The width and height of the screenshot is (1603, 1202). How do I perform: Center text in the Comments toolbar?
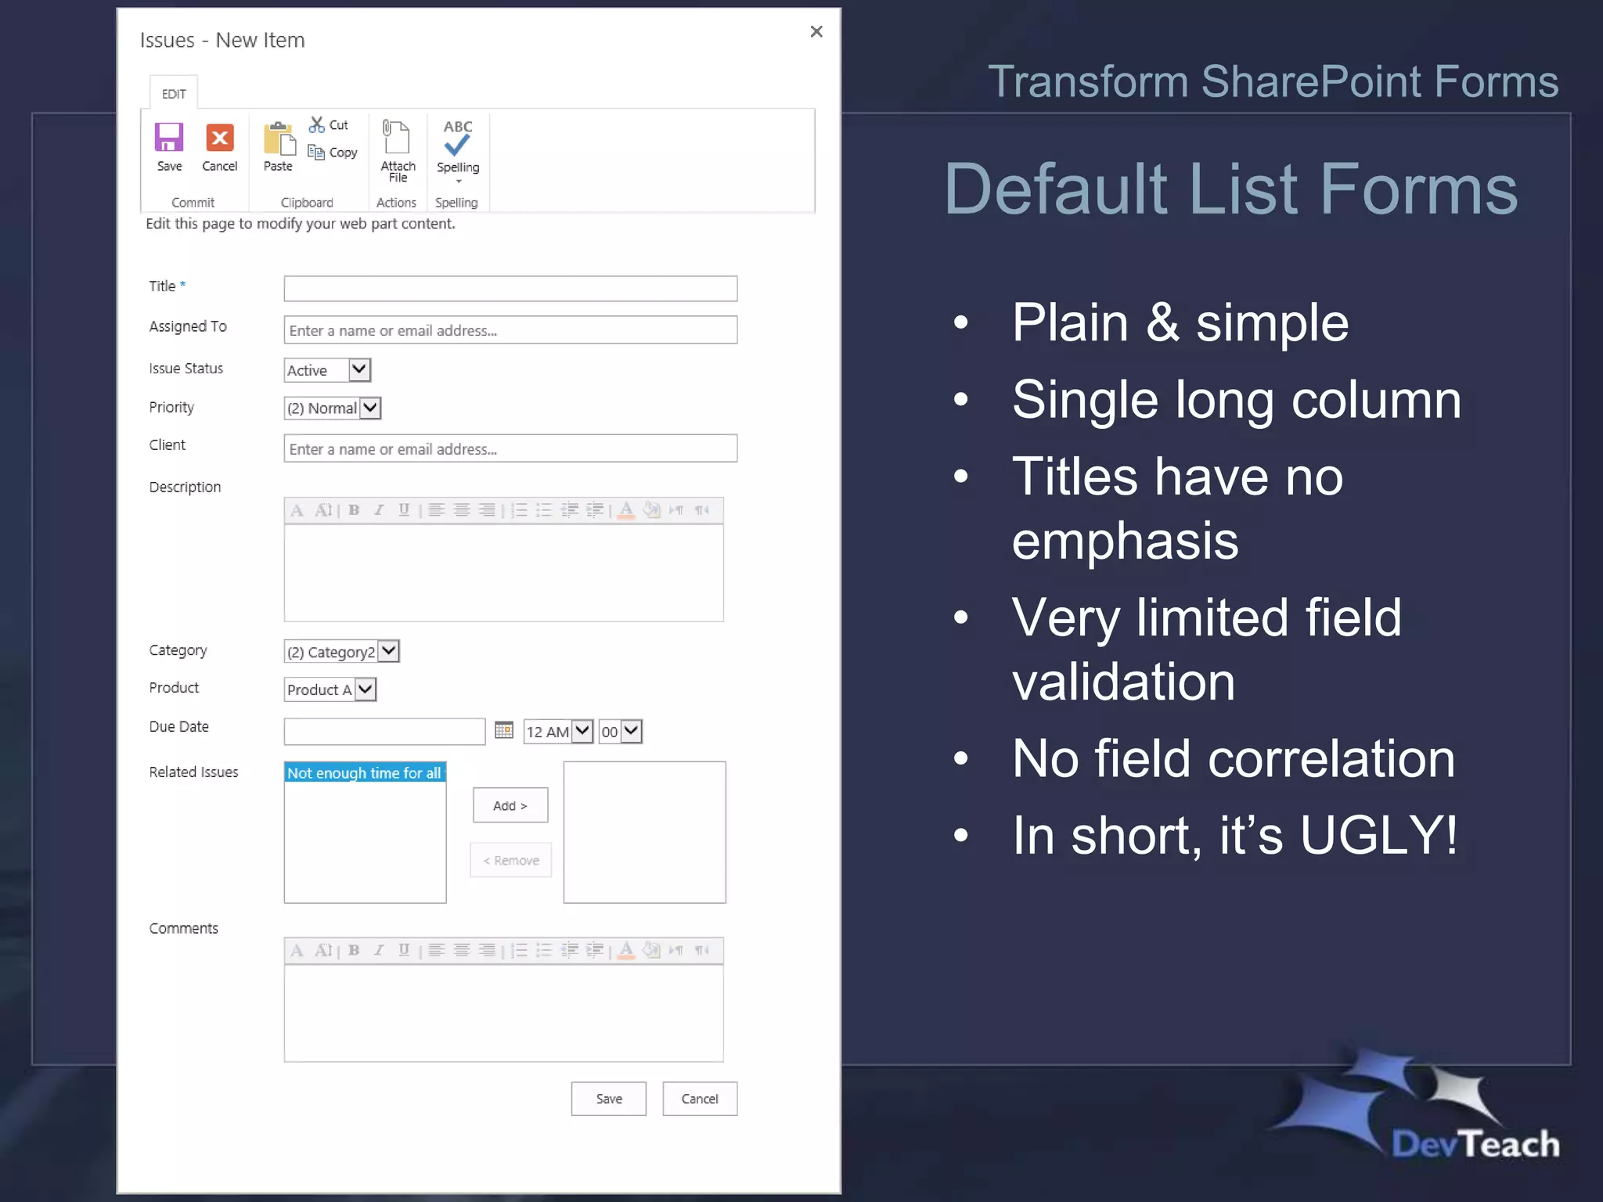coord(462,950)
